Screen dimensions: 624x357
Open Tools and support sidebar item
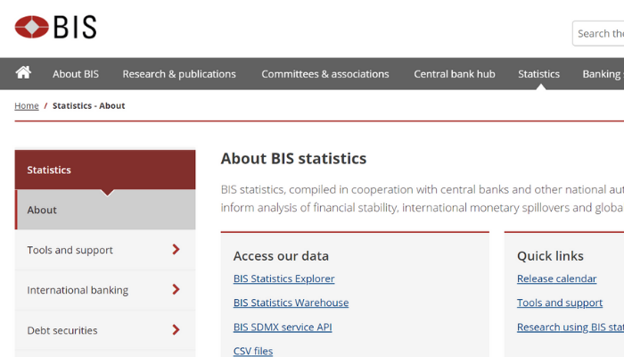(x=105, y=250)
